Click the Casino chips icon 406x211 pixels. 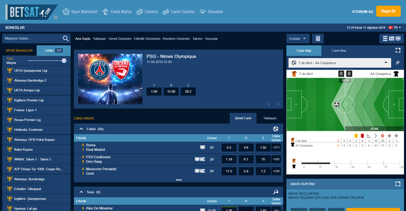[140, 12]
